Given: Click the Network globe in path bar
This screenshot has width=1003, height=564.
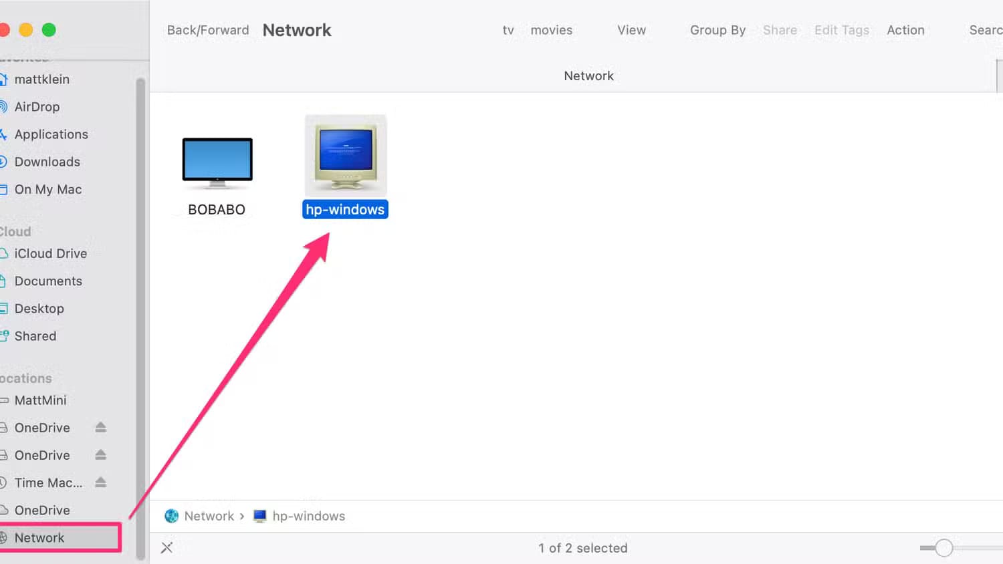Looking at the screenshot, I should [x=172, y=516].
